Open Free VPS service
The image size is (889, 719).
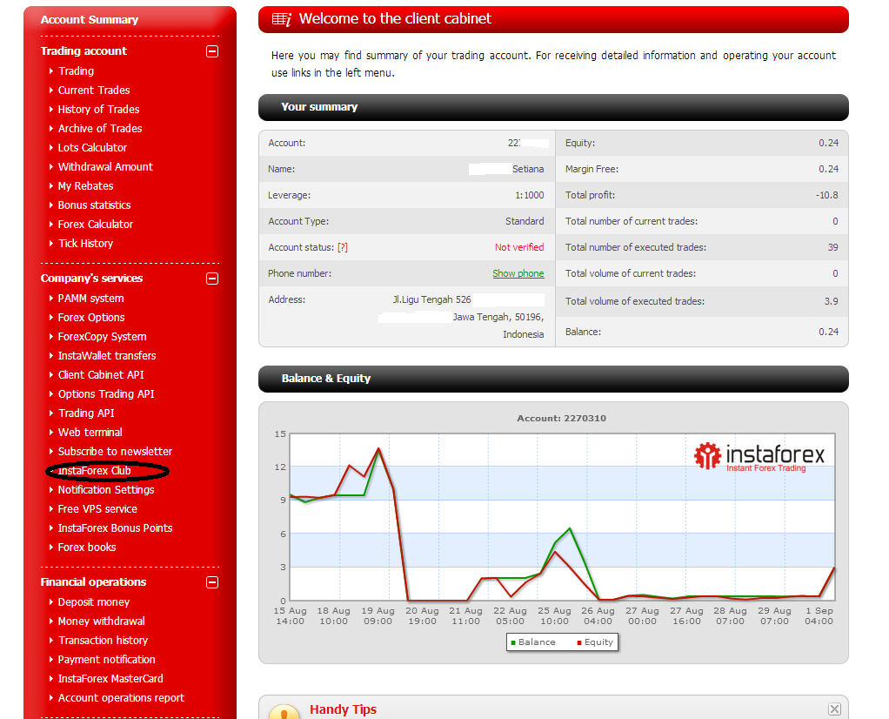click(97, 509)
